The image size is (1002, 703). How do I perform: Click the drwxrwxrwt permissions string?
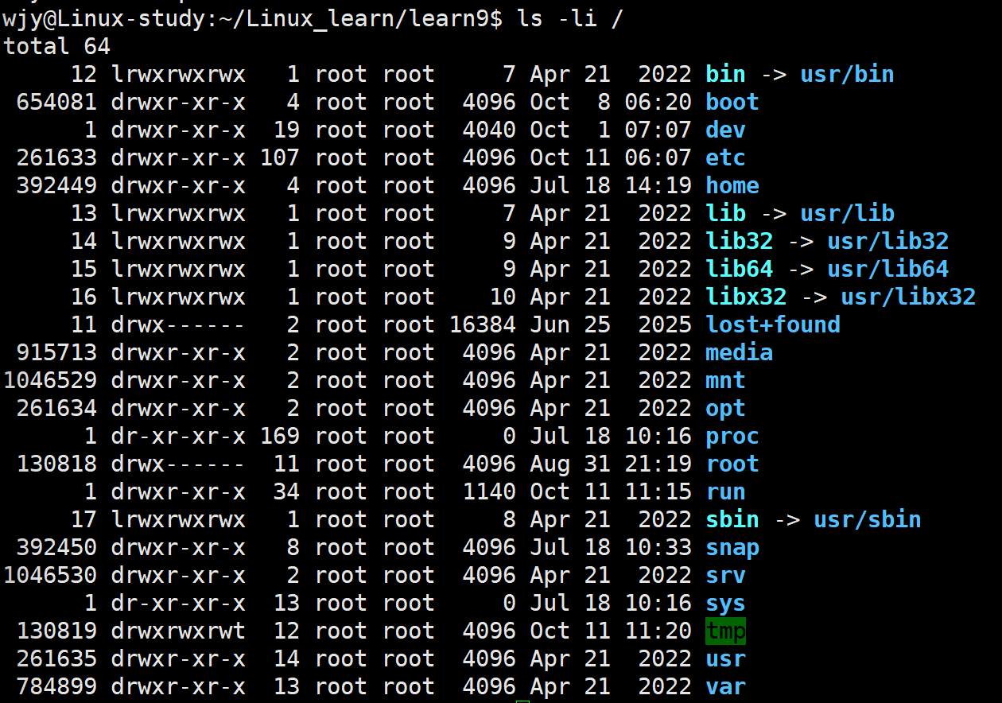tap(178, 631)
